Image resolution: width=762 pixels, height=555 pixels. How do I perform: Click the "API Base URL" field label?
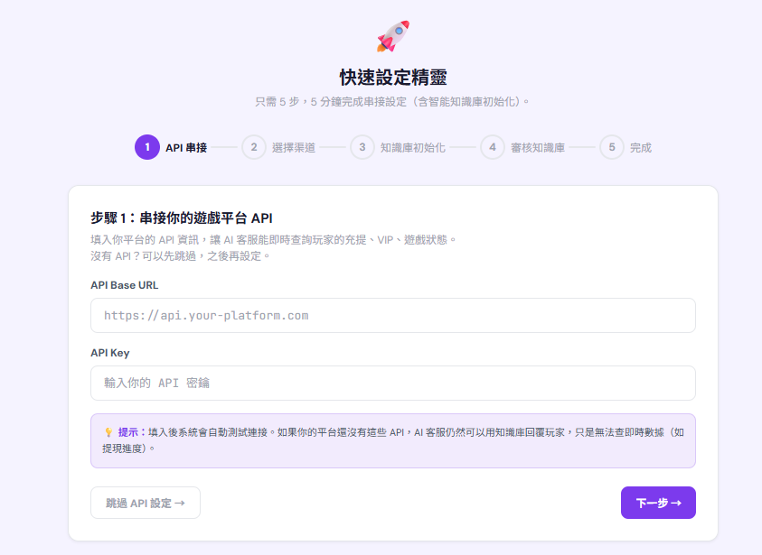tap(125, 285)
